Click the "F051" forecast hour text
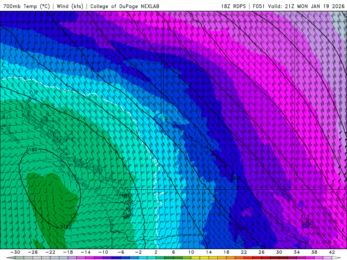 coord(259,6)
